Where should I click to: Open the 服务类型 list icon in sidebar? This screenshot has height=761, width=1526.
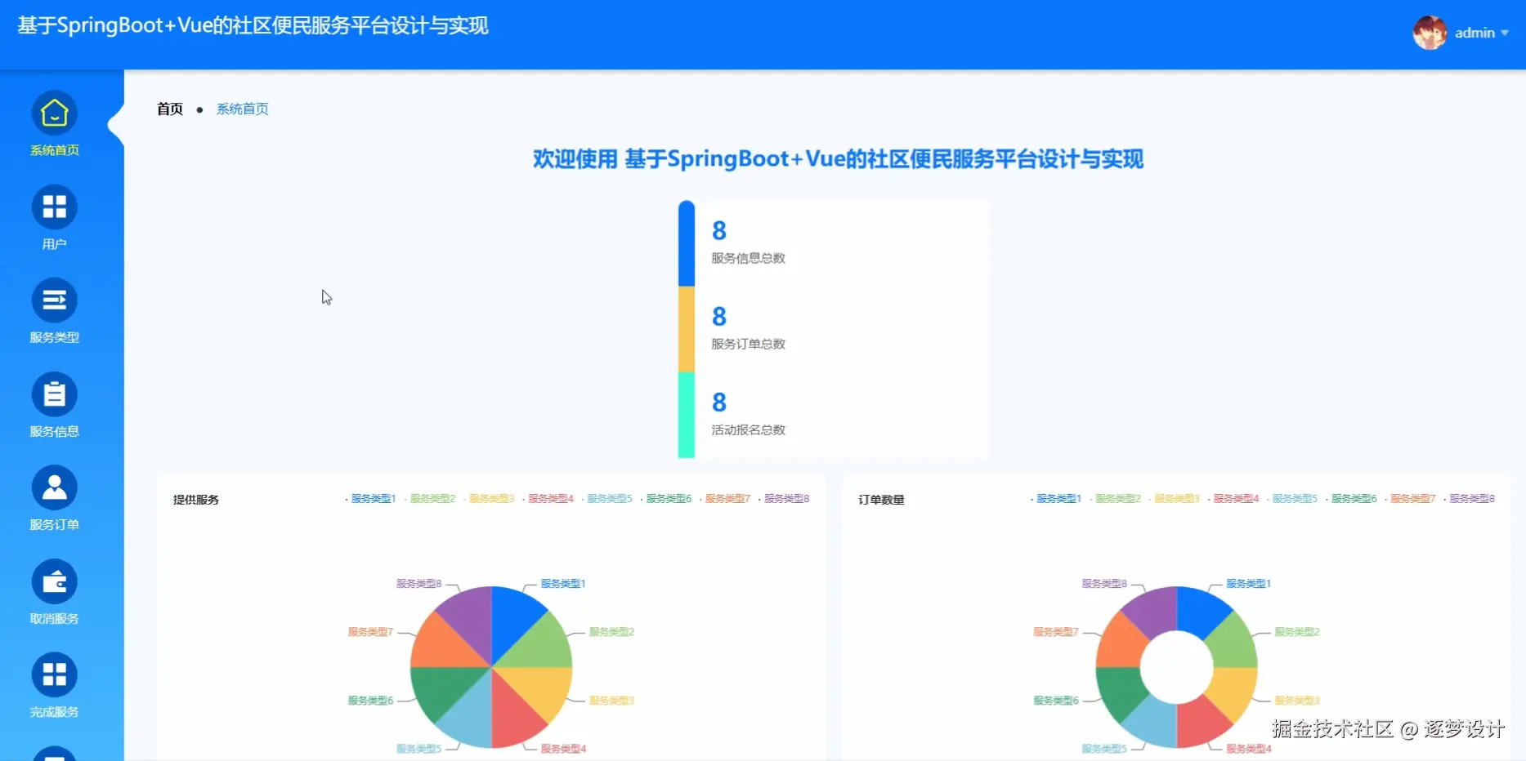54,300
